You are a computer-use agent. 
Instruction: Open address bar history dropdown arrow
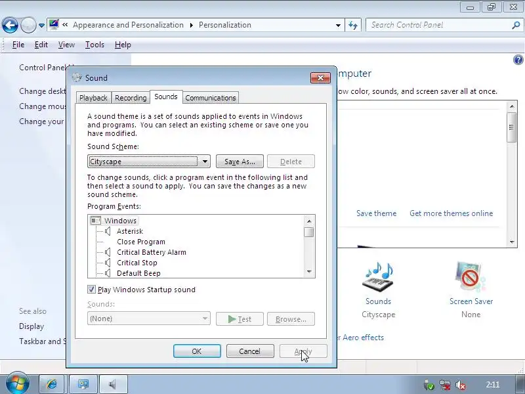(x=338, y=26)
